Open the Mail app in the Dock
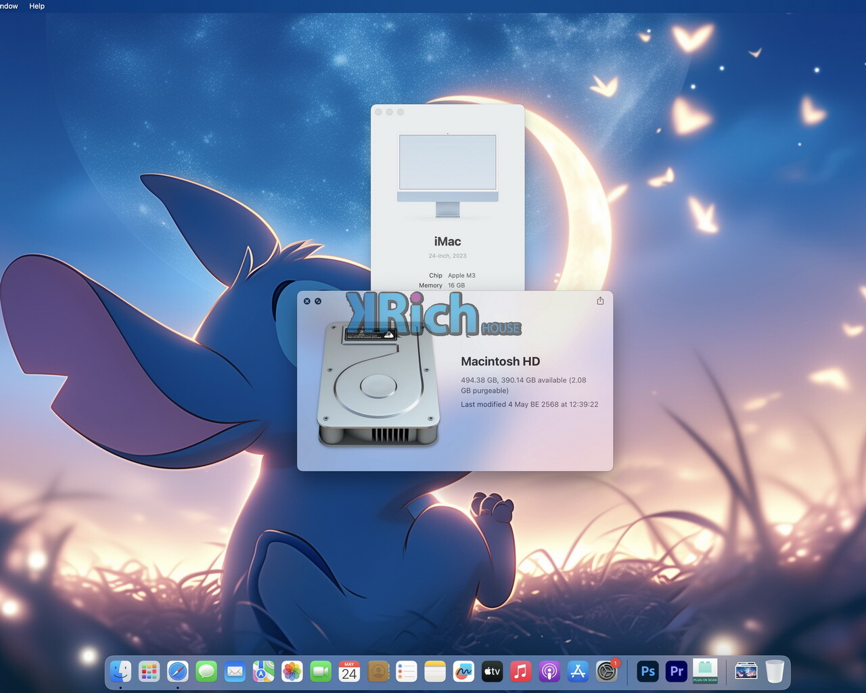The image size is (866, 693). point(235,671)
